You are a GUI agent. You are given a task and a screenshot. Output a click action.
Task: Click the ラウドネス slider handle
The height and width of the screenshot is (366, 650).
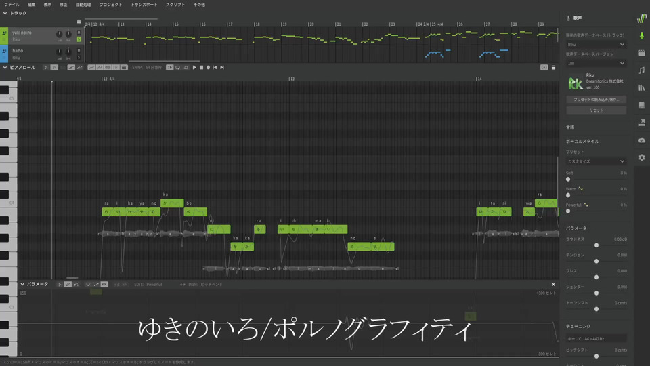click(597, 245)
